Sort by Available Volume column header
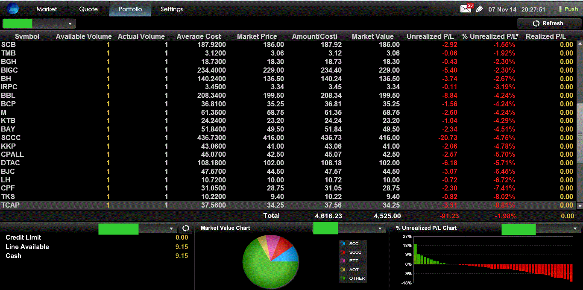 point(84,36)
